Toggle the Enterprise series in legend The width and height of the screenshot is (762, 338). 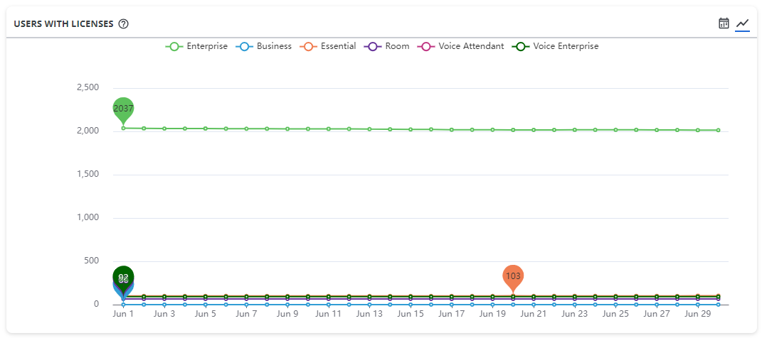tap(196, 47)
